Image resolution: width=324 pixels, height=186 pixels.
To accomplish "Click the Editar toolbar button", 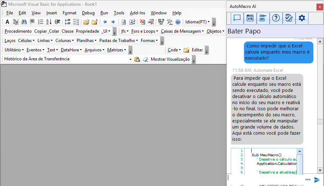I will (197, 50).
